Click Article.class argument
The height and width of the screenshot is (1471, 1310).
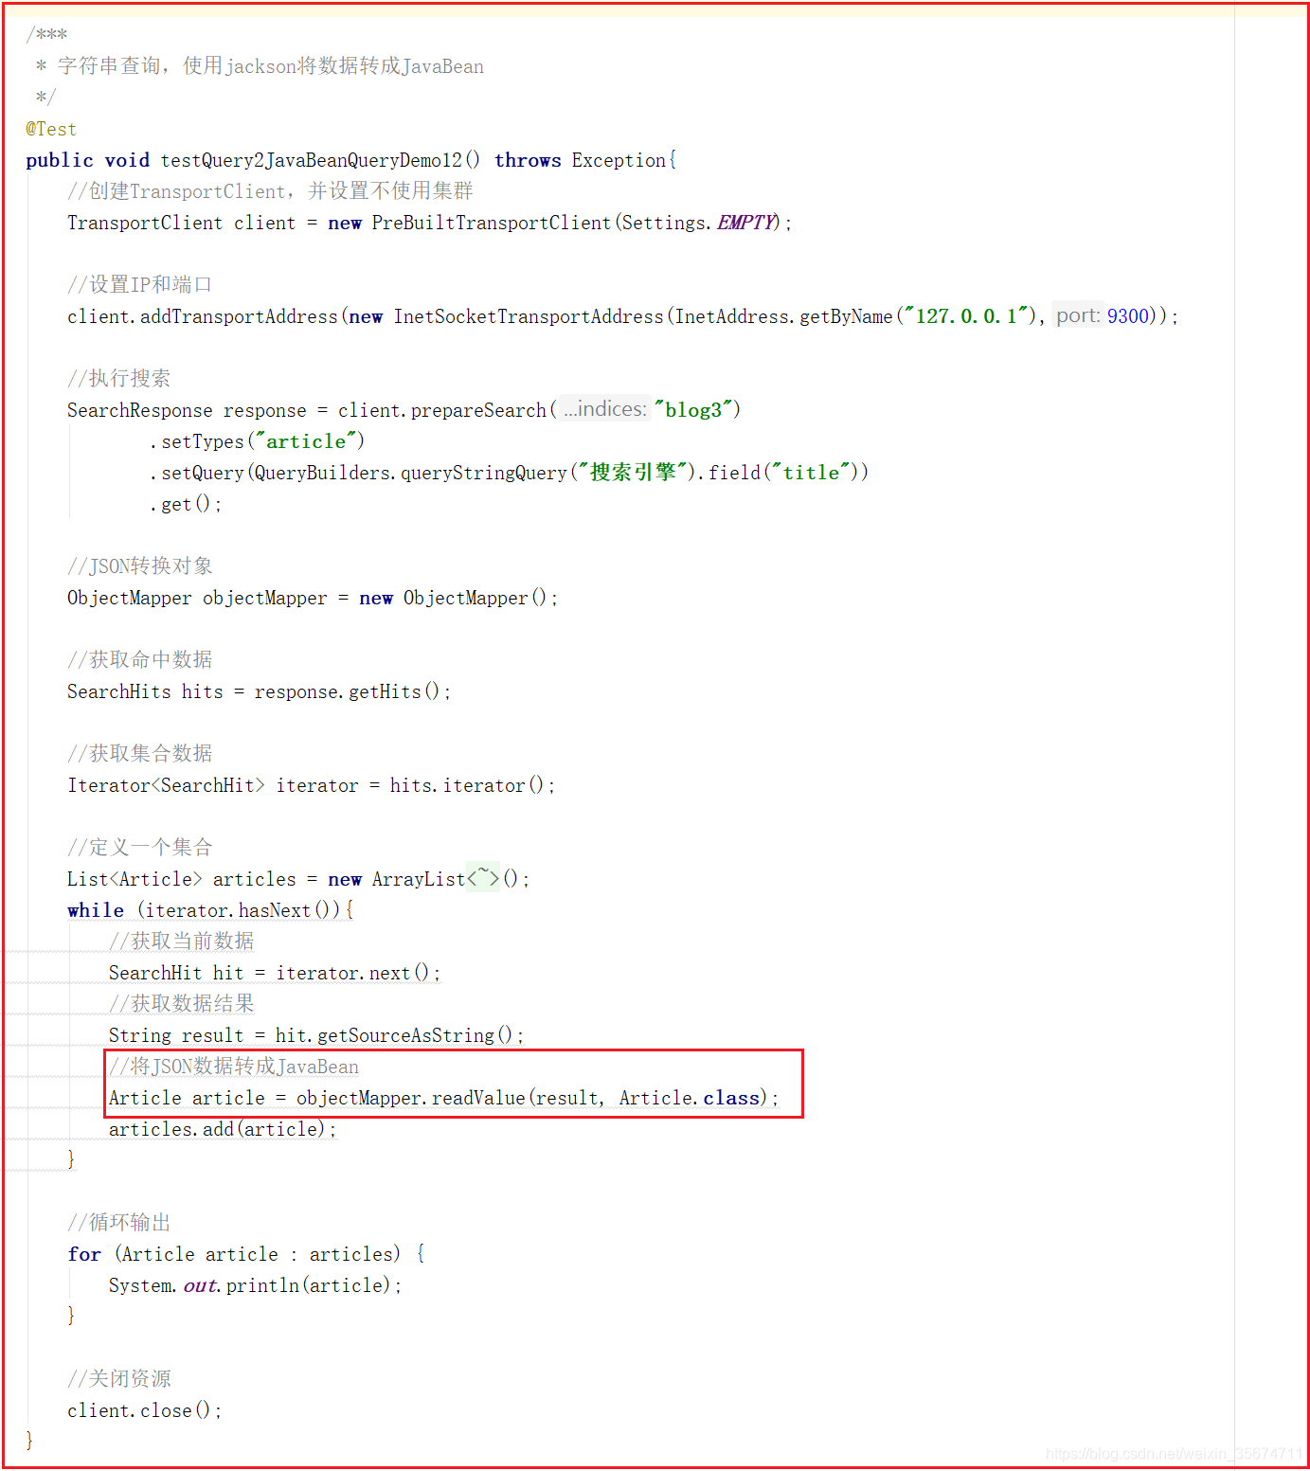pyautogui.click(x=690, y=1098)
